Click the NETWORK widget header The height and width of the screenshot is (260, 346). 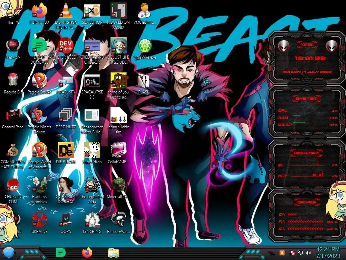(307, 153)
